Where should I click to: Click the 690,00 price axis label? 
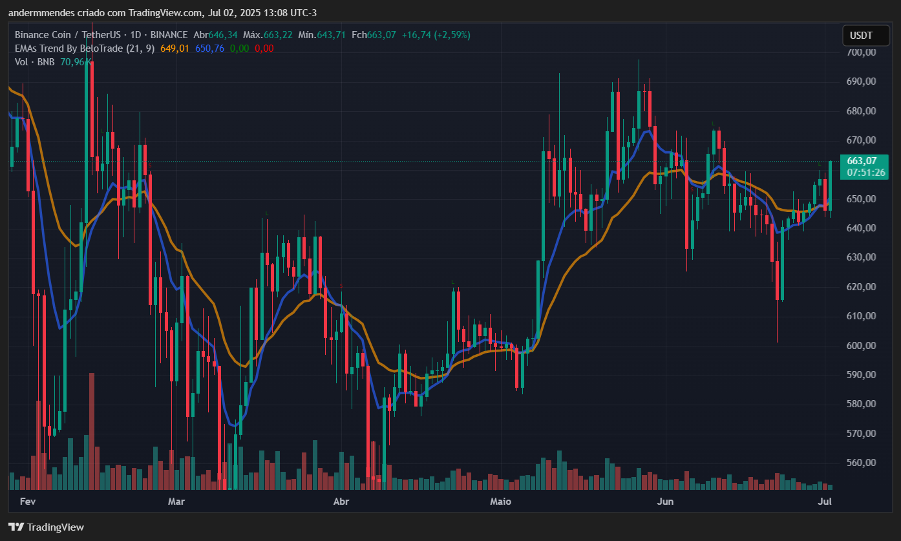coord(861,81)
